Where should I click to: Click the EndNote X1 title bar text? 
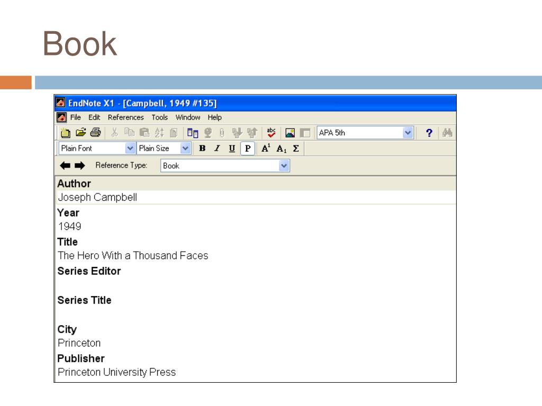pos(142,103)
